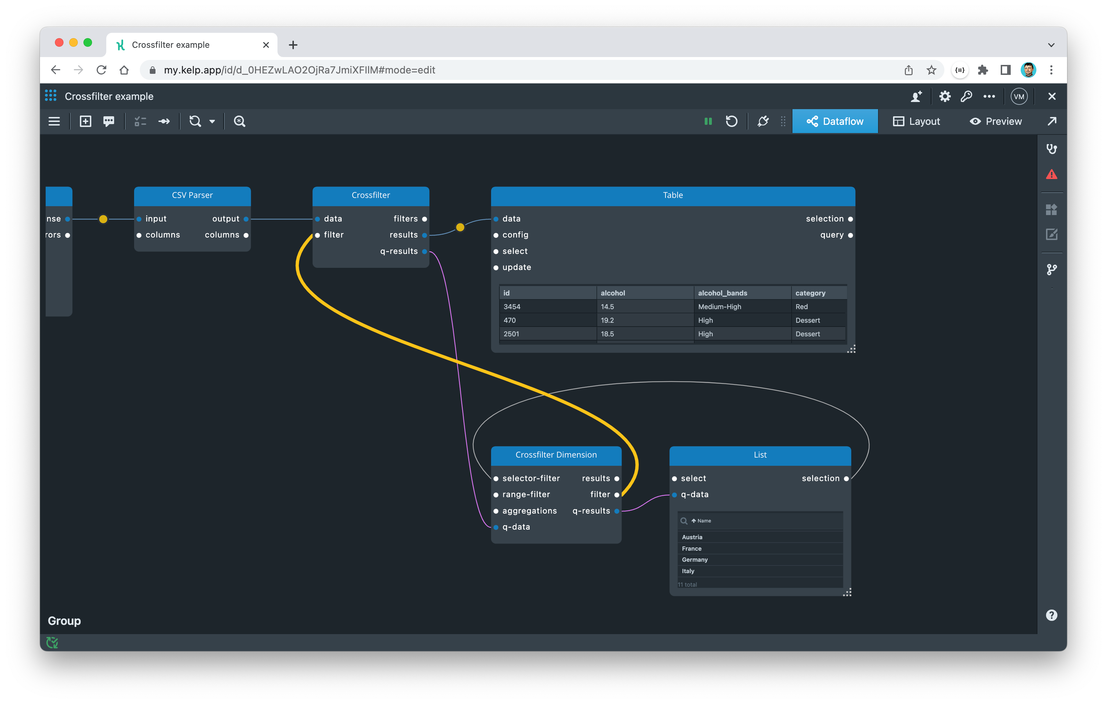This screenshot has height=704, width=1107.
Task: Switch to the Layout tab
Action: [x=917, y=121]
